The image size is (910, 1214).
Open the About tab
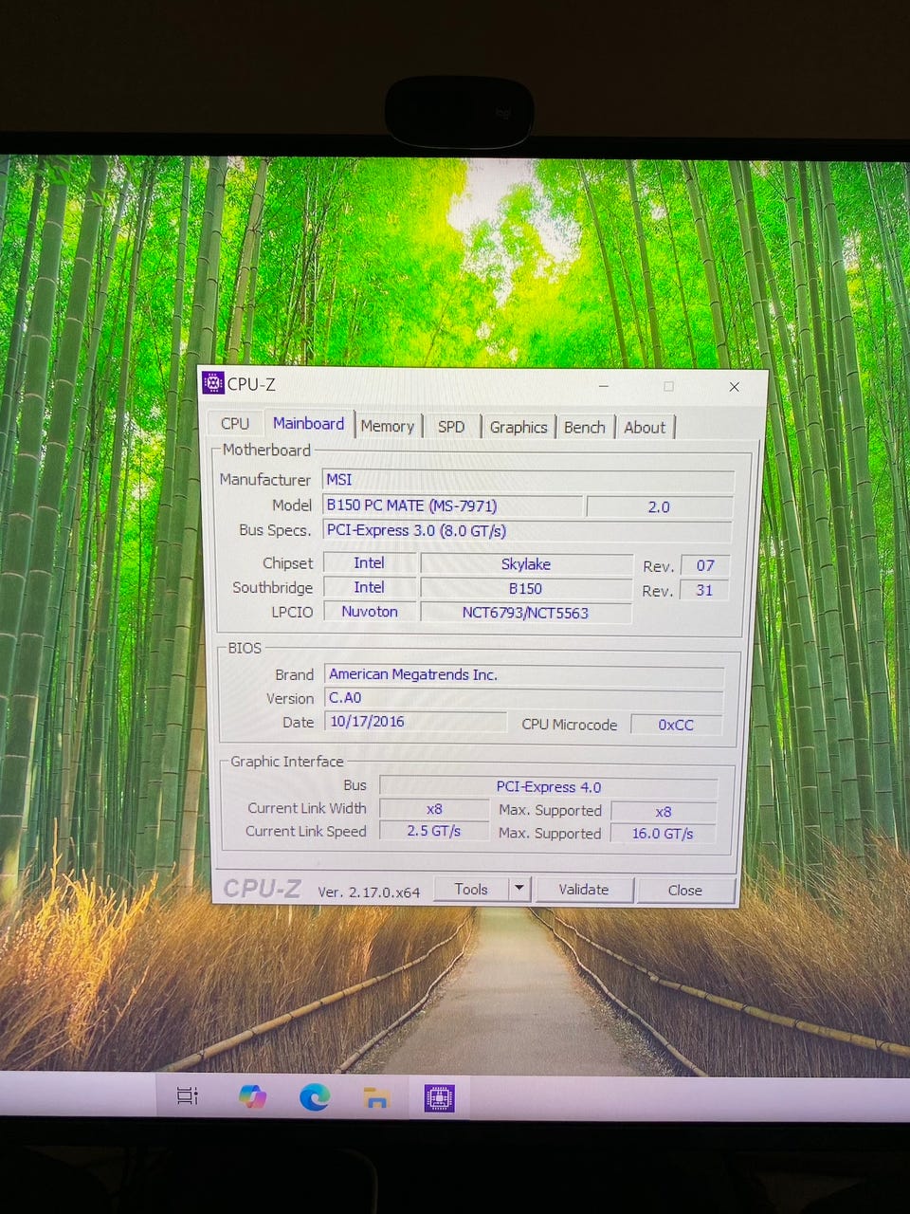click(645, 428)
